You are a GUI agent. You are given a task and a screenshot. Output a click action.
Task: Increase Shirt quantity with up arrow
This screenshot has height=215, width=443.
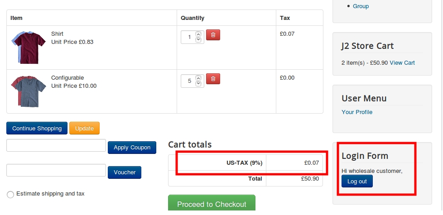[198, 34]
